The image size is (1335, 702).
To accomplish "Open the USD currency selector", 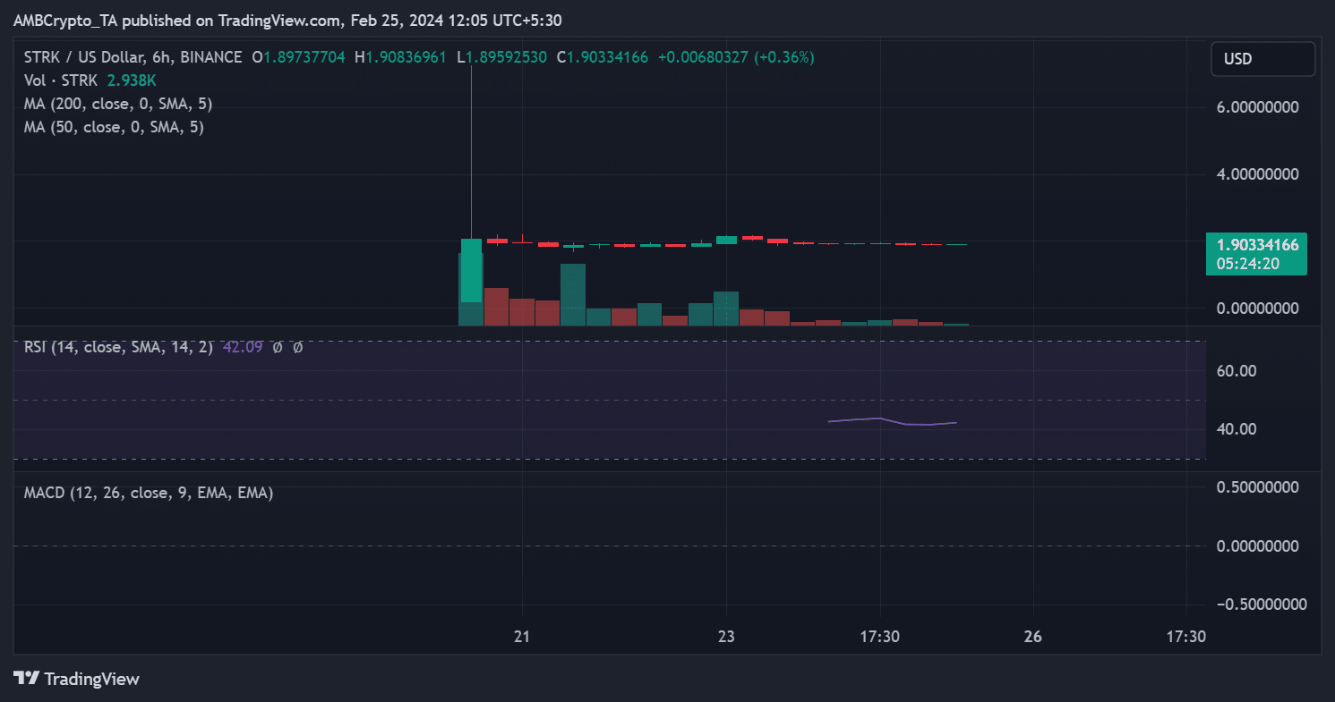I will pos(1262,59).
